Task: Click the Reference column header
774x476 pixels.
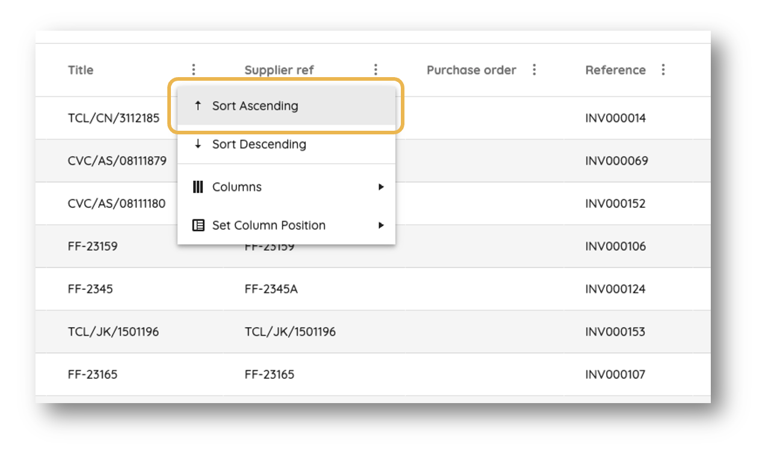Action: point(615,70)
